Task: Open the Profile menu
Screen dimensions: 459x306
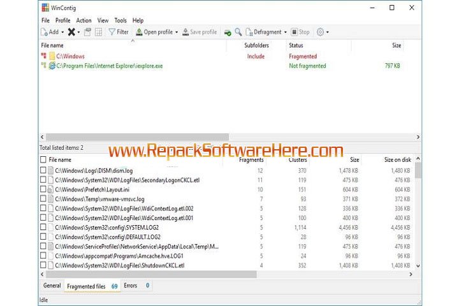Action: [x=62, y=20]
